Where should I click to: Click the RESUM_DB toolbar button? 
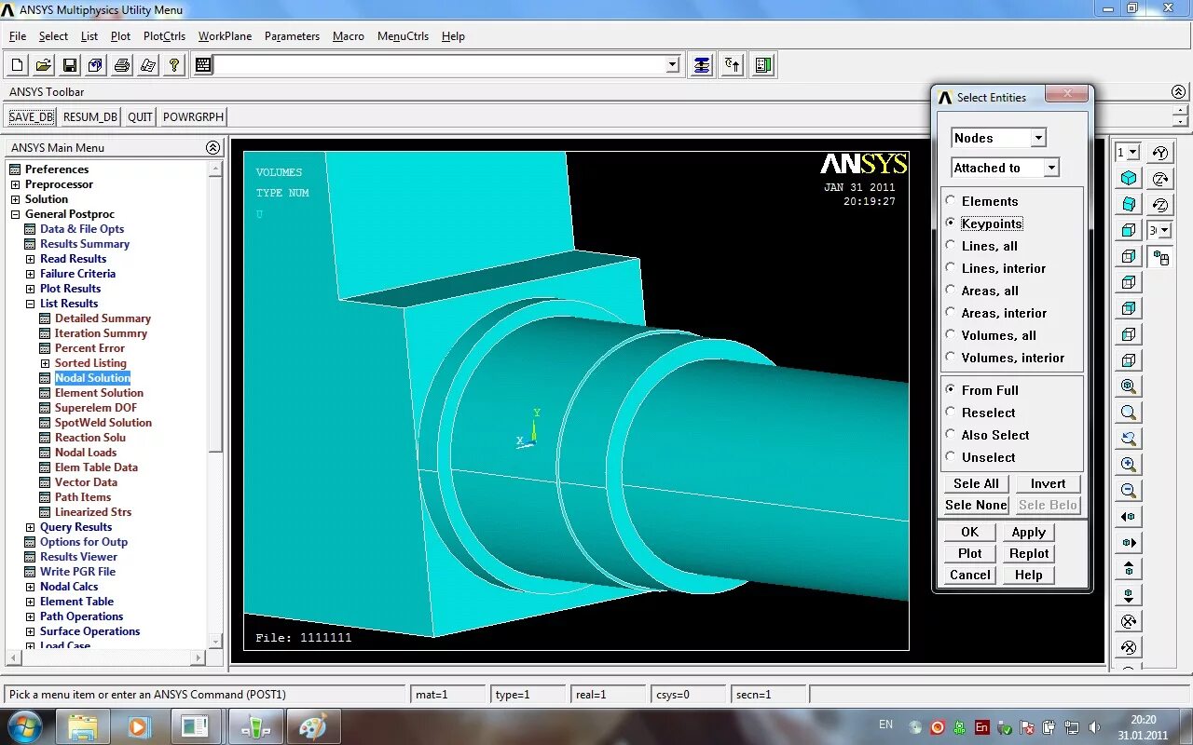(x=90, y=117)
